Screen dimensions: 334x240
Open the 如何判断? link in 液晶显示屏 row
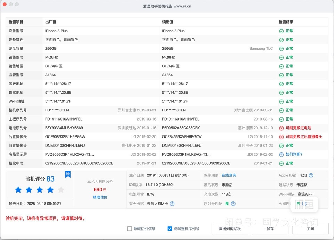click(294, 154)
